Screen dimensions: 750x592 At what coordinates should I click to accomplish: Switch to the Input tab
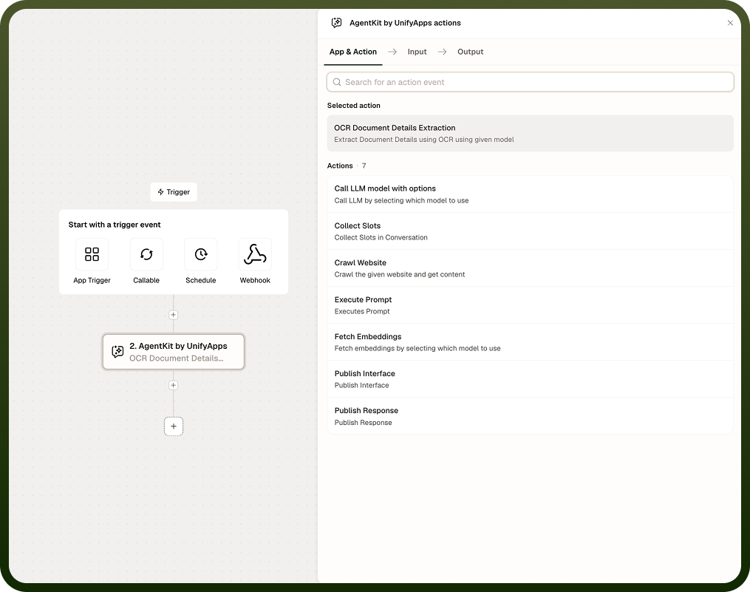tap(417, 52)
